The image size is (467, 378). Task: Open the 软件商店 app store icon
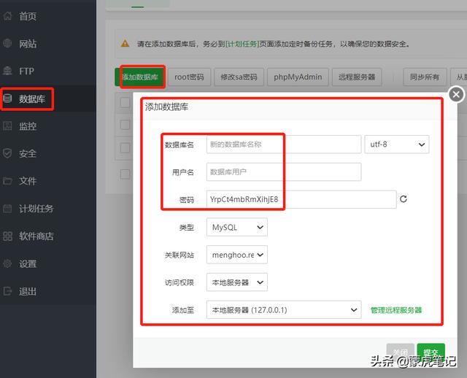(8, 236)
